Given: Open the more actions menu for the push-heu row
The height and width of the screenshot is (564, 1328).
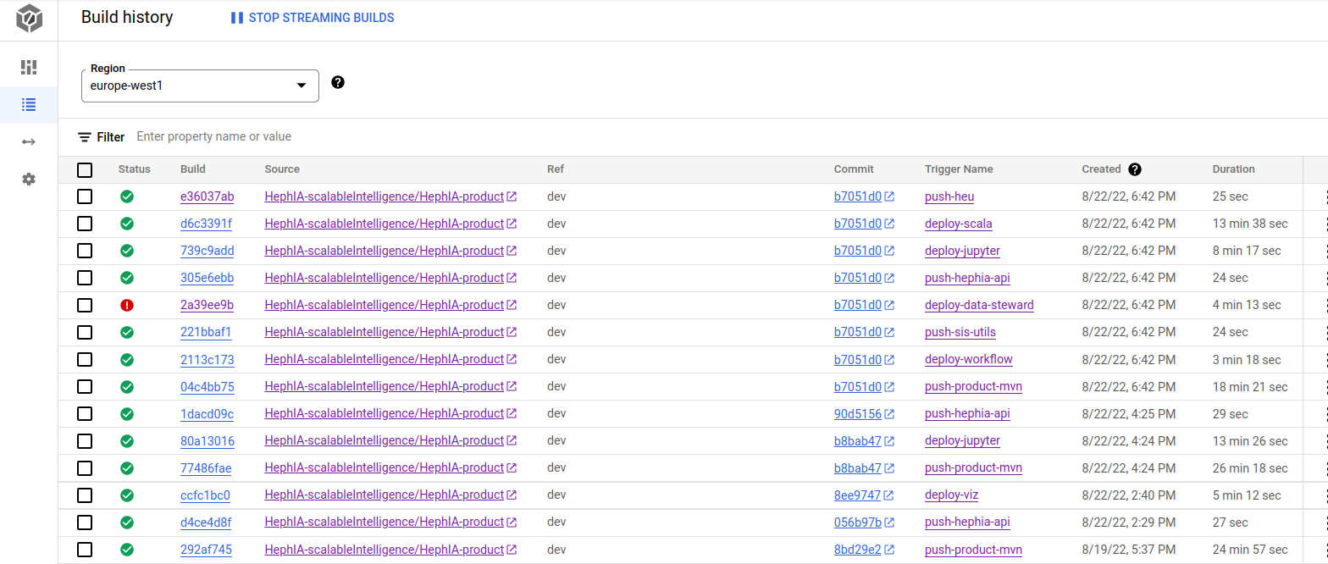Looking at the screenshot, I should coord(1321,197).
